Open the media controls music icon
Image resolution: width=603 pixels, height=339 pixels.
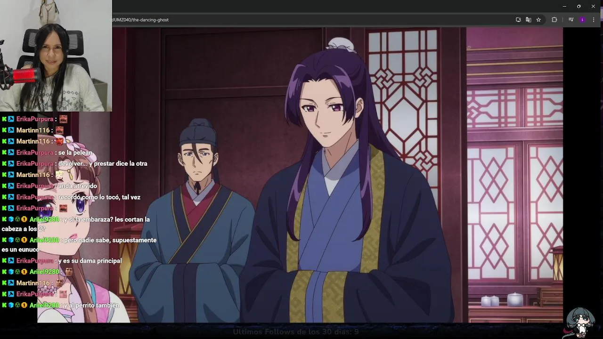(x=571, y=20)
